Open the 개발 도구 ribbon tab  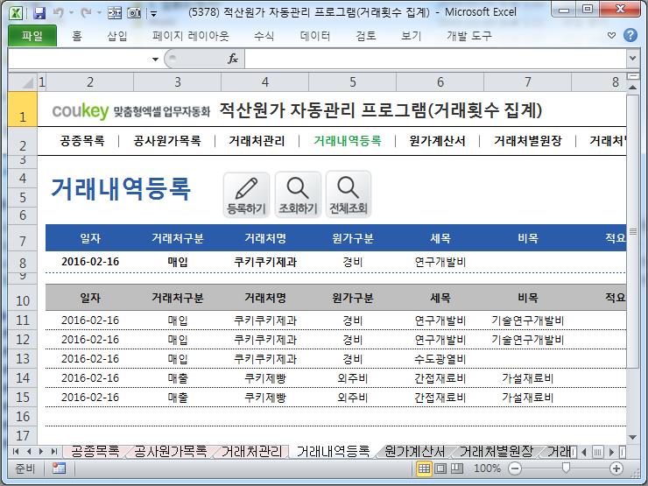(x=469, y=36)
